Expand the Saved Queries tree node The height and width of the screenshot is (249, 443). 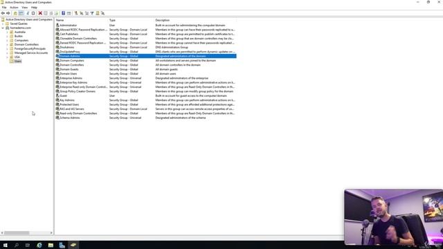pyautogui.click(x=3, y=24)
